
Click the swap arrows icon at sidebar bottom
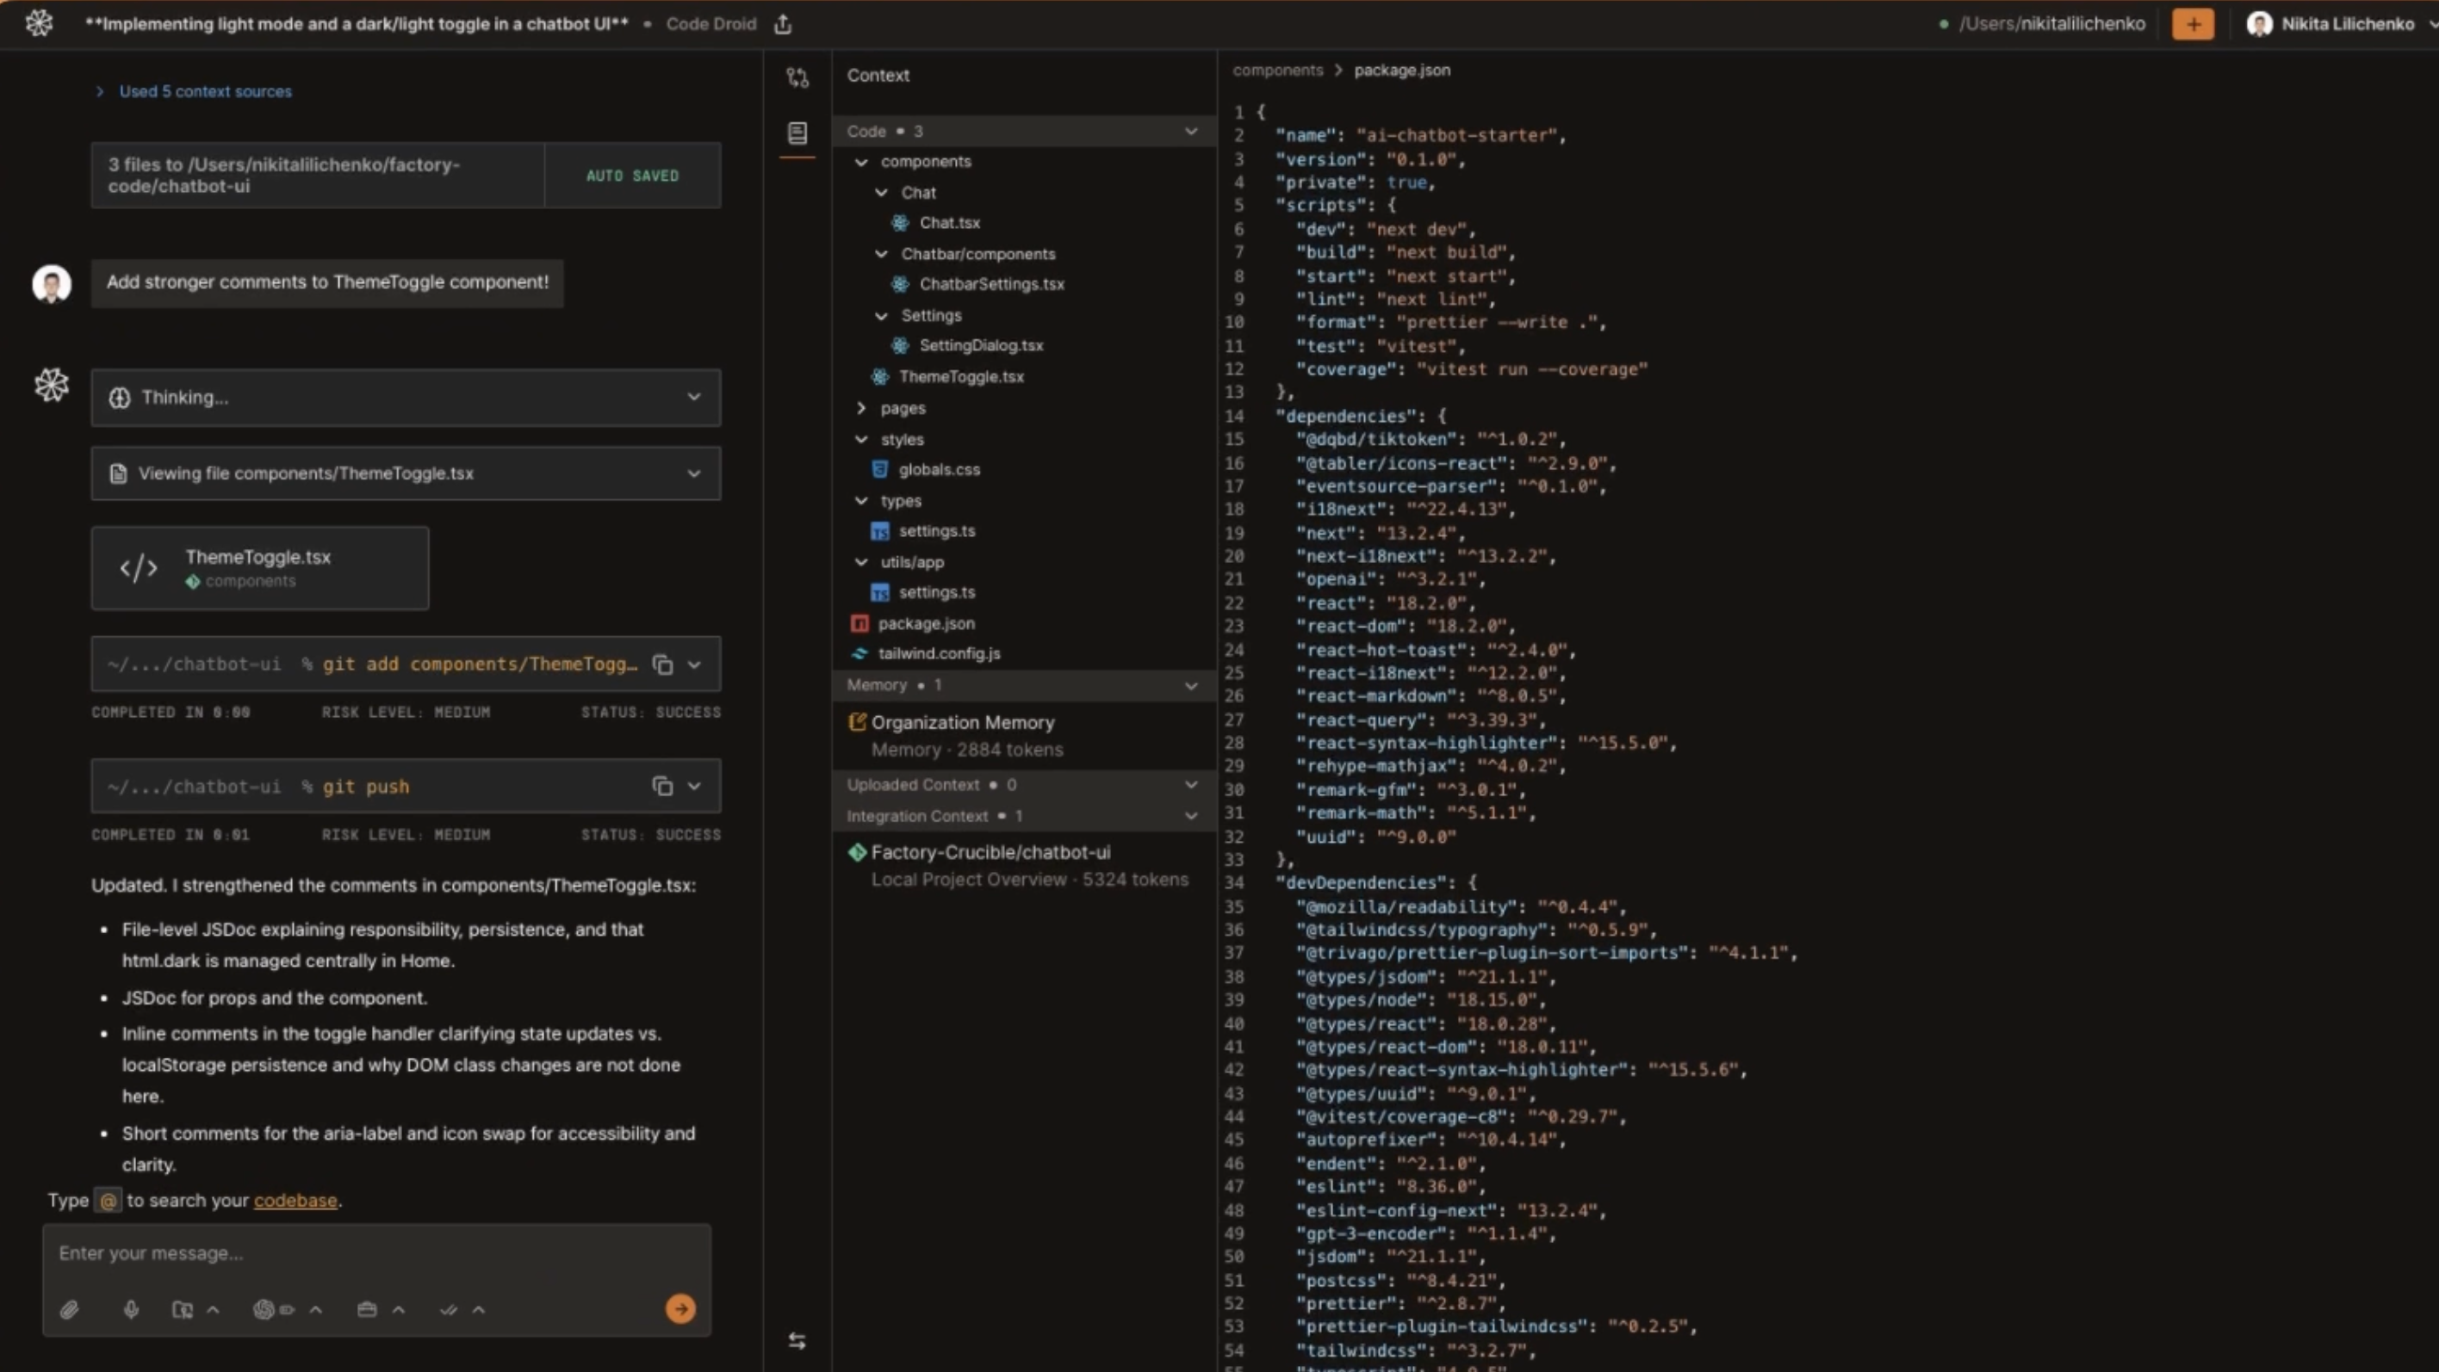pyautogui.click(x=797, y=1341)
